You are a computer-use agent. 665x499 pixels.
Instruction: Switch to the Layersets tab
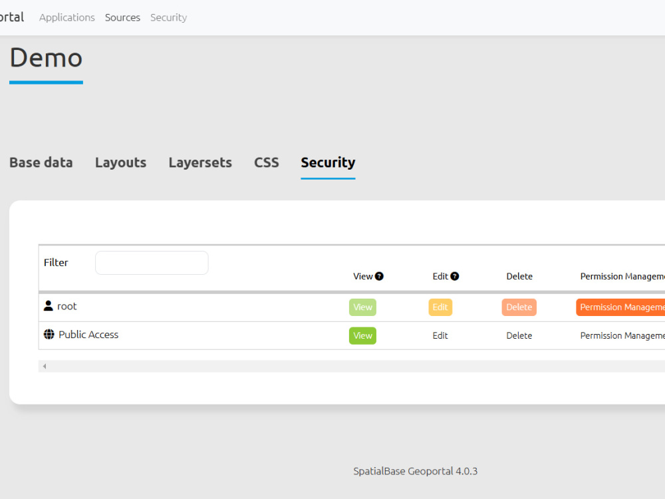[200, 162]
